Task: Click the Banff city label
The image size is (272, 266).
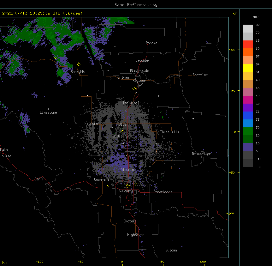Action: (39, 179)
